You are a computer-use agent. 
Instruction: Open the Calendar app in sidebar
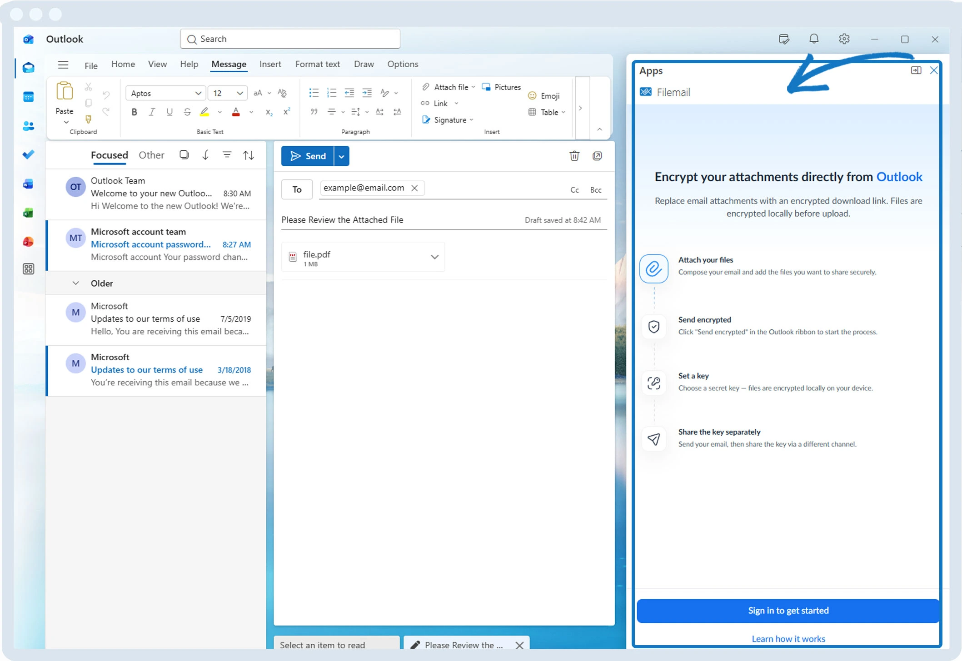tap(28, 97)
